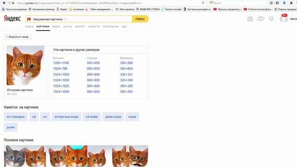Click the Яндекс logo
Viewport: 297px width, 167px height.
tap(12, 19)
